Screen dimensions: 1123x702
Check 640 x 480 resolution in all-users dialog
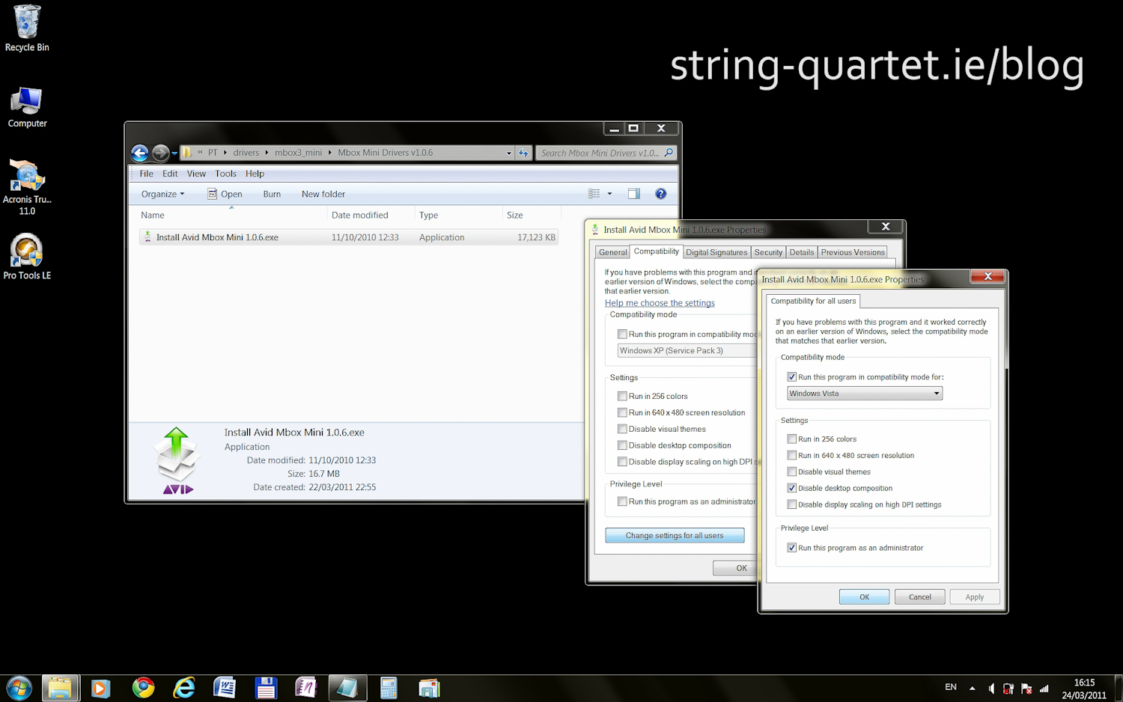click(x=791, y=455)
